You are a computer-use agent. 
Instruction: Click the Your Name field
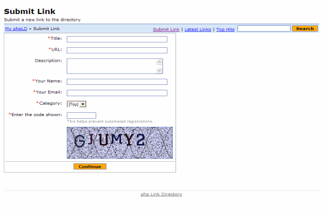117,82
